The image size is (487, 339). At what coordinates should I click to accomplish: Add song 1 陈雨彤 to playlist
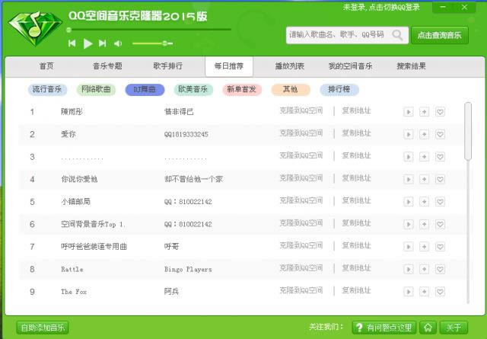click(425, 112)
